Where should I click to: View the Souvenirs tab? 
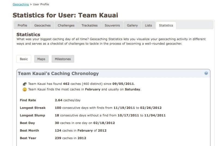click(112, 26)
